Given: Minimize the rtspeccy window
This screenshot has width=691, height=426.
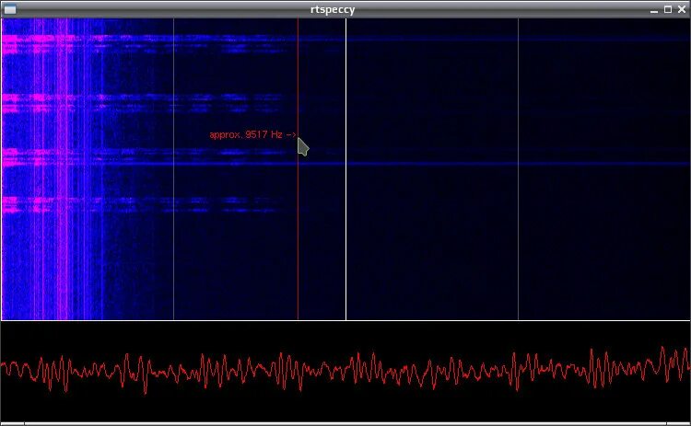Looking at the screenshot, I should point(654,10).
